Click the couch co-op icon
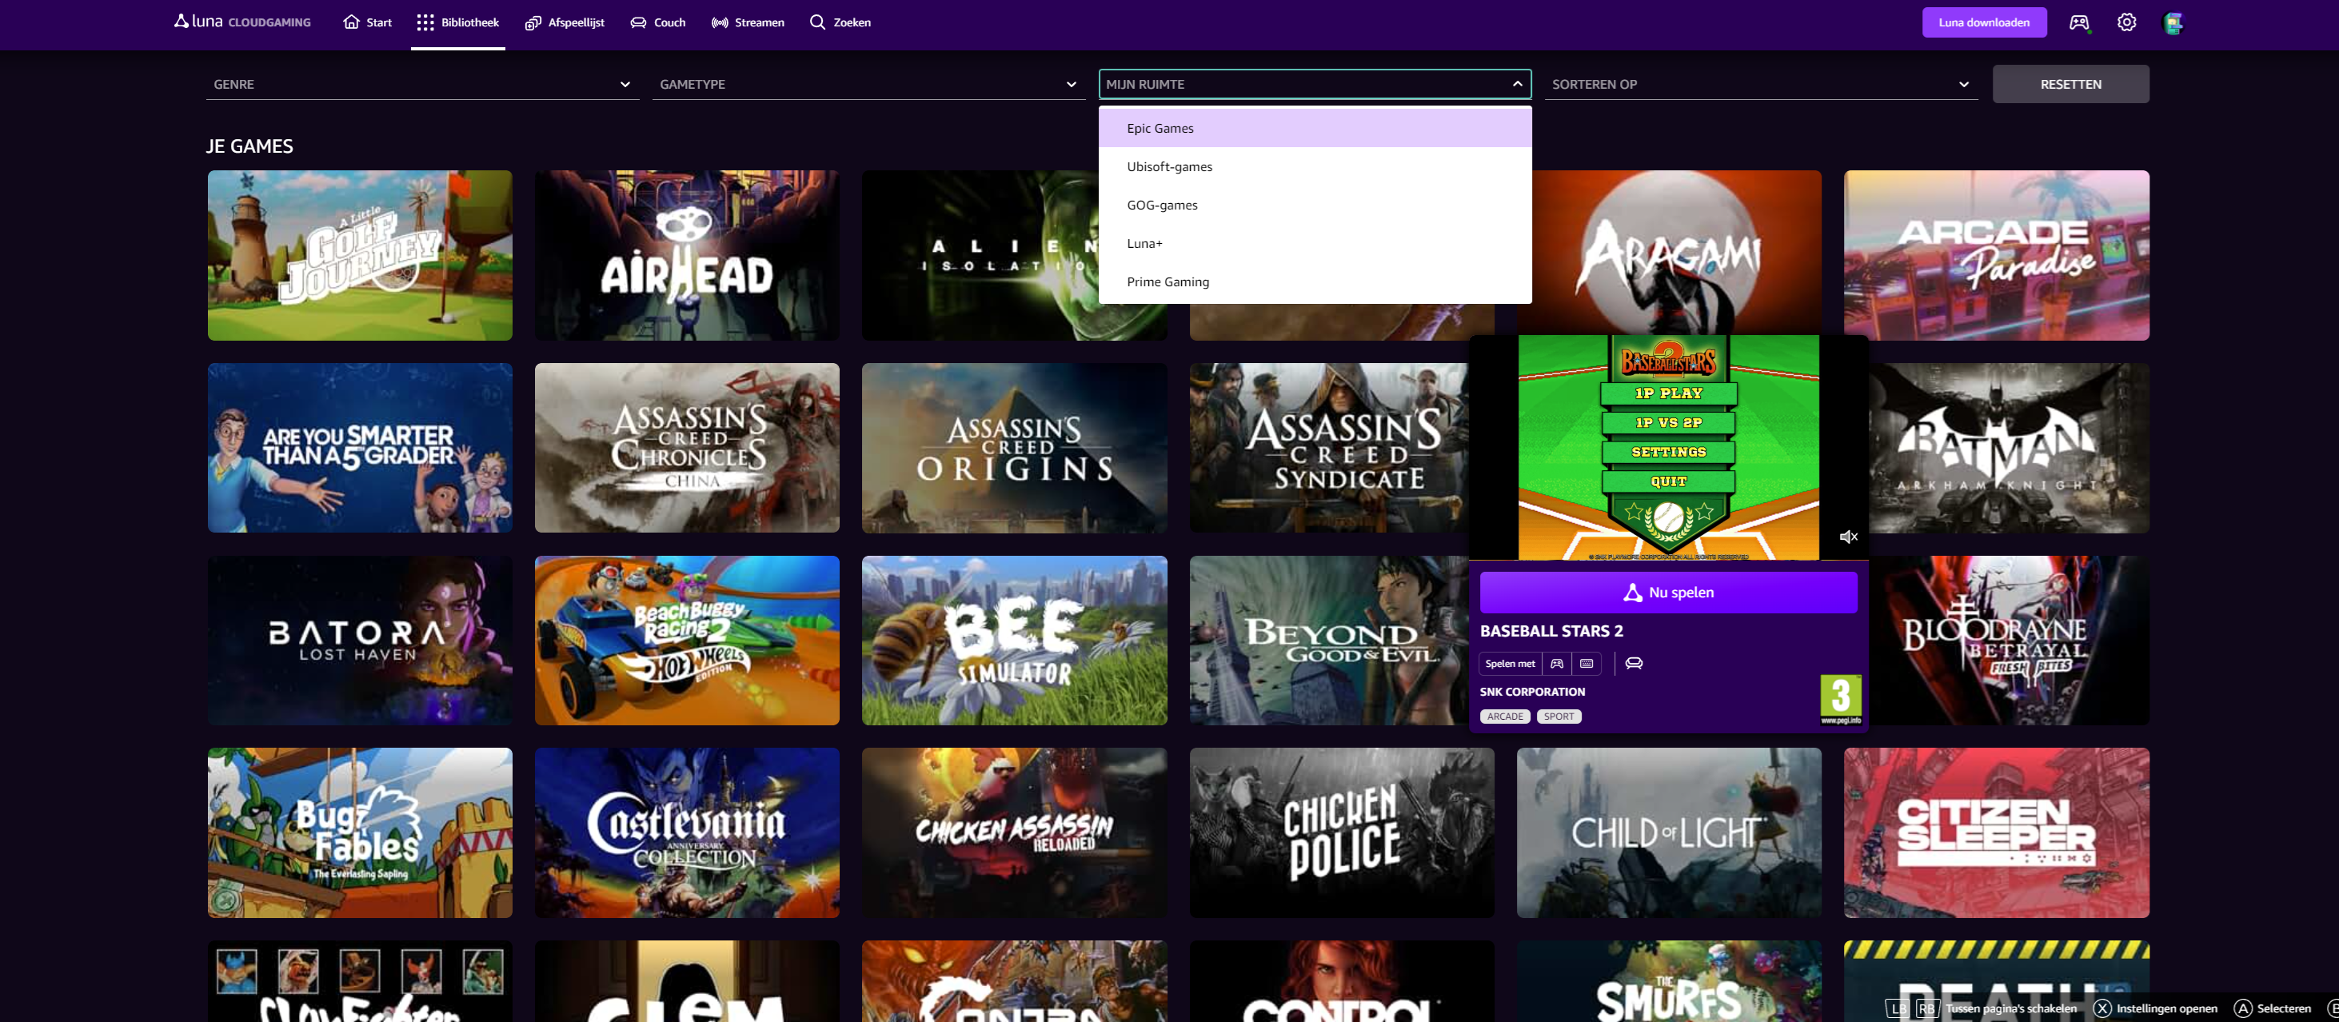 pos(1634,664)
